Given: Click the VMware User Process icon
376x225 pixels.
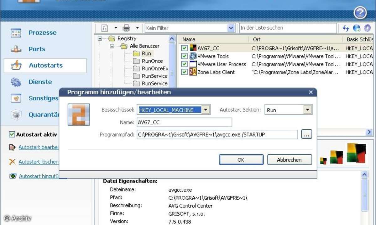Looking at the screenshot, I should point(193,64).
